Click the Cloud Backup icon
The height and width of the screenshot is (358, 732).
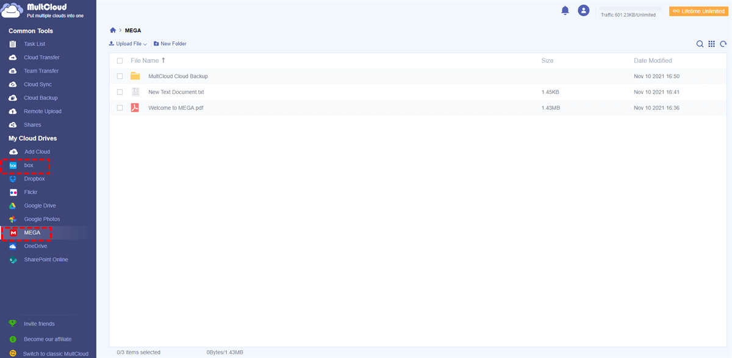pos(13,98)
